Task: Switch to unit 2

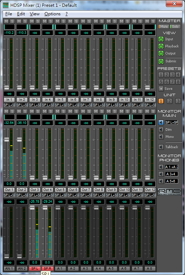Action: pyautogui.click(x=169, y=101)
